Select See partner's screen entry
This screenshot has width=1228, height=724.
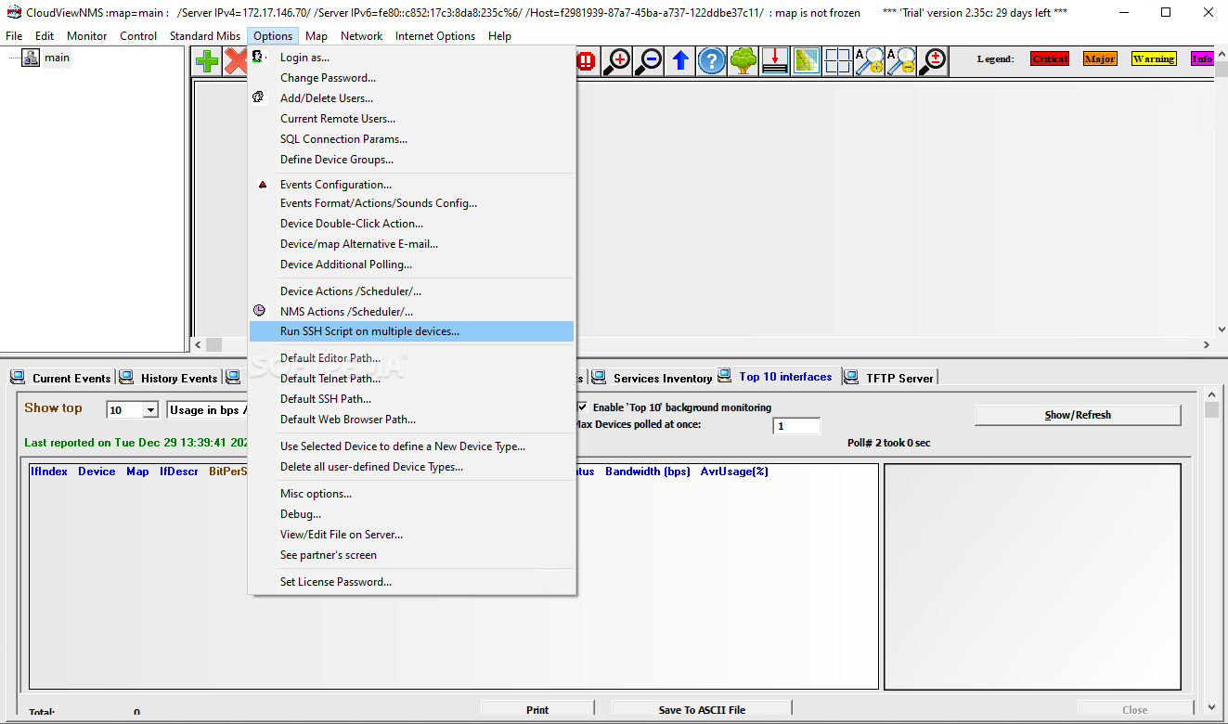click(412, 555)
